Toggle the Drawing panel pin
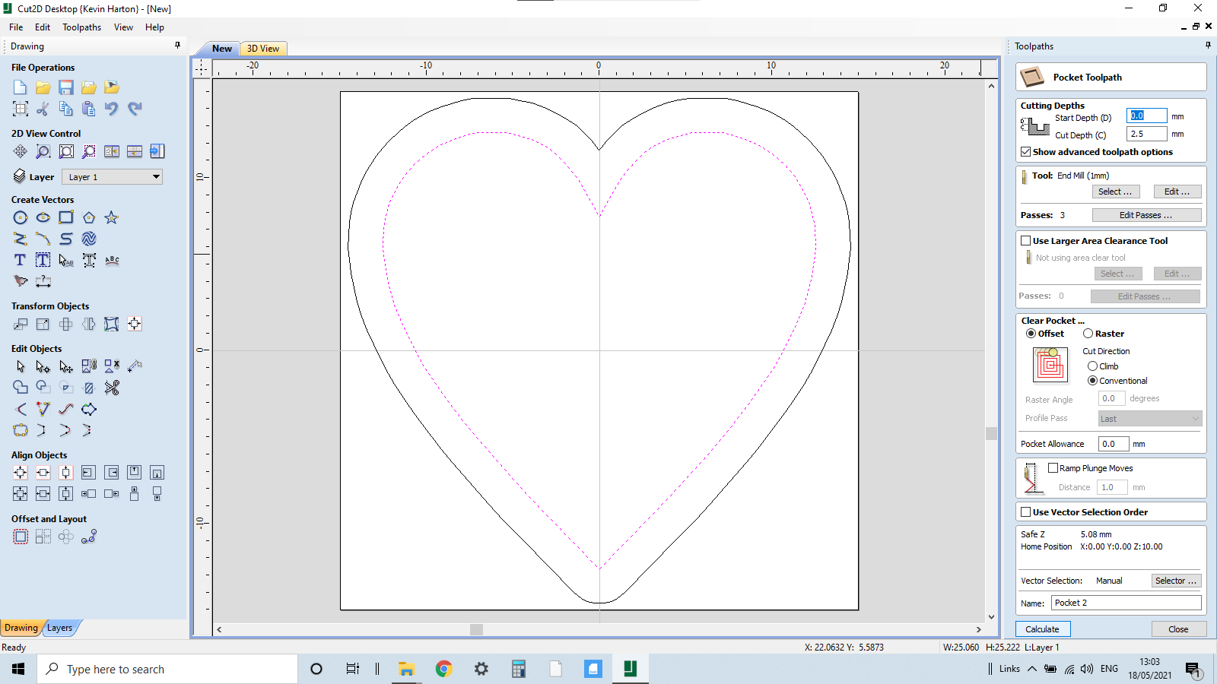 (x=178, y=46)
